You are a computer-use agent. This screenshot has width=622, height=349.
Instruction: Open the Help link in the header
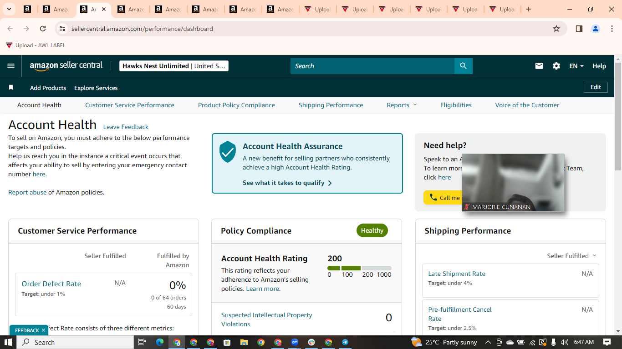[599, 66]
